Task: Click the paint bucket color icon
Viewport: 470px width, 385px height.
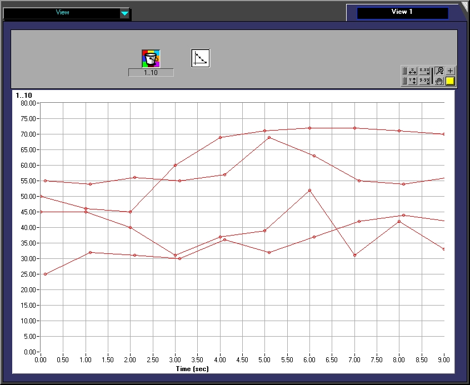Action: [151, 58]
